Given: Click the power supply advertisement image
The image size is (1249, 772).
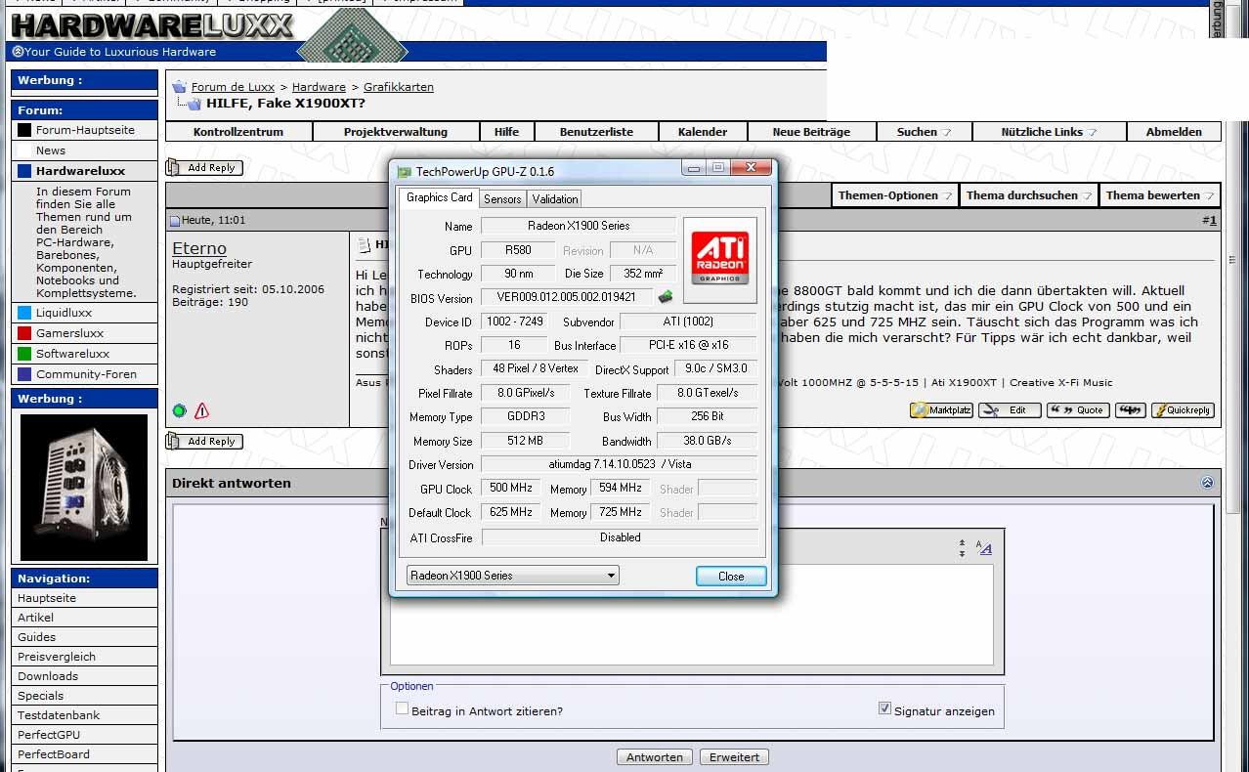Looking at the screenshot, I should tap(84, 487).
